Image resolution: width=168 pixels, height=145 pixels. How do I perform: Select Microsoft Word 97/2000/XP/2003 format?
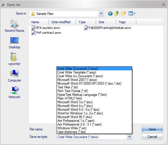click(94, 84)
